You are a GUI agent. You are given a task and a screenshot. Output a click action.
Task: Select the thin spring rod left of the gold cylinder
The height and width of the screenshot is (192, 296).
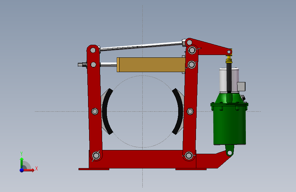(x=108, y=65)
